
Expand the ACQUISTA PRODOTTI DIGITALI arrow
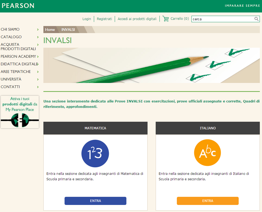38,45
